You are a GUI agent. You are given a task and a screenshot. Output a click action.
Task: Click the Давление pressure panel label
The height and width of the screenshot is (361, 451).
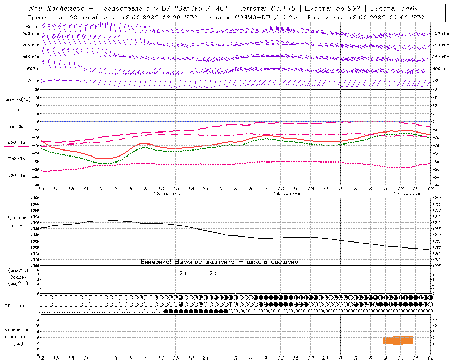(18, 218)
